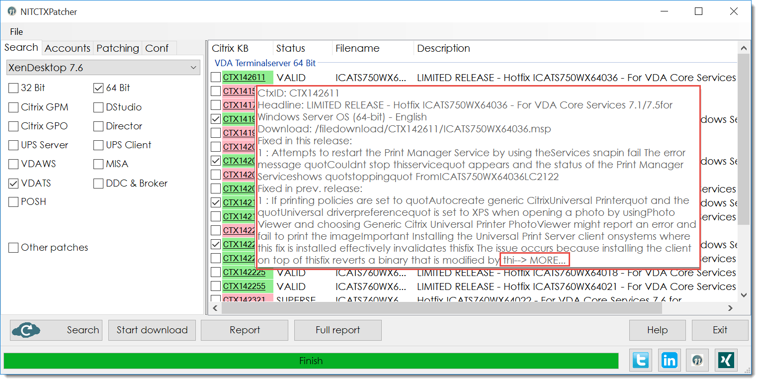Click the Description column header
759x382 pixels.
click(576, 48)
